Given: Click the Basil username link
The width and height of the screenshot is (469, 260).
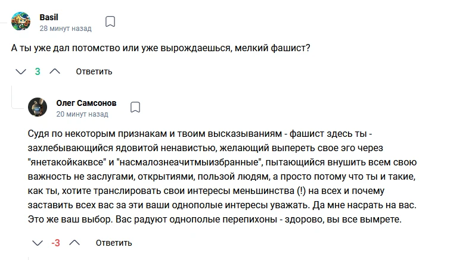Looking at the screenshot, I should click(x=48, y=17).
